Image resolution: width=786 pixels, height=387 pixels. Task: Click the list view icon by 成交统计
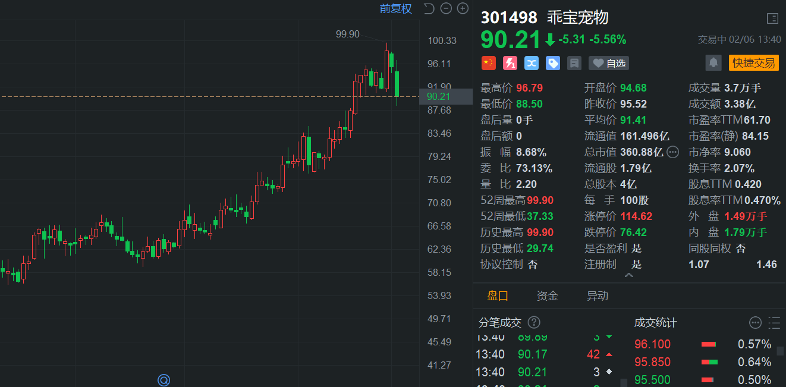tap(774, 323)
